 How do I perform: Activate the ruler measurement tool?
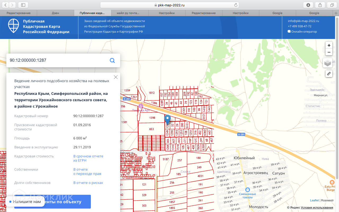coord(329,74)
